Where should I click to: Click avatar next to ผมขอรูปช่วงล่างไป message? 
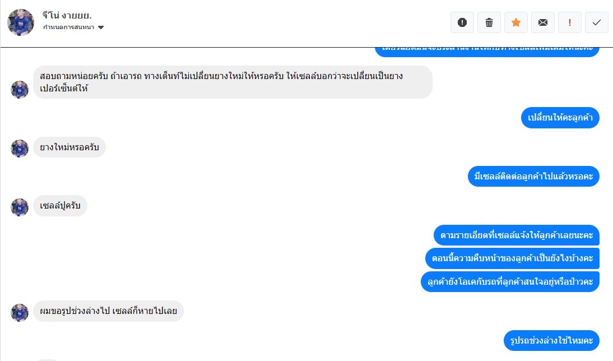click(x=20, y=313)
